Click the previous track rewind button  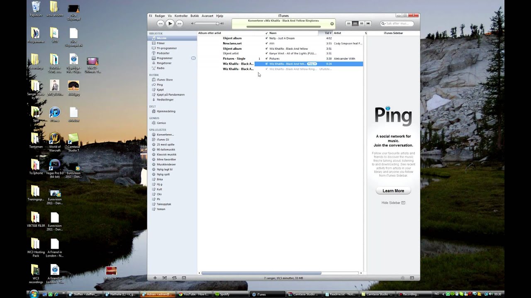pos(161,24)
